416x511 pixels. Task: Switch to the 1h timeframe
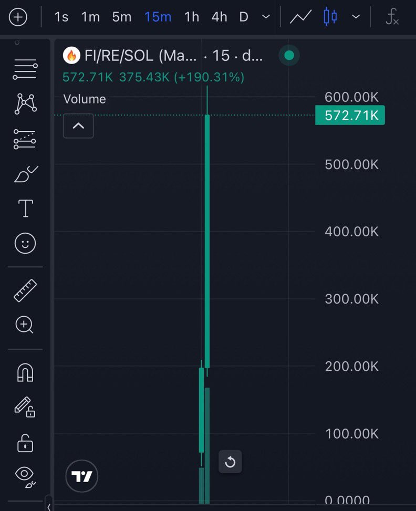pos(192,17)
